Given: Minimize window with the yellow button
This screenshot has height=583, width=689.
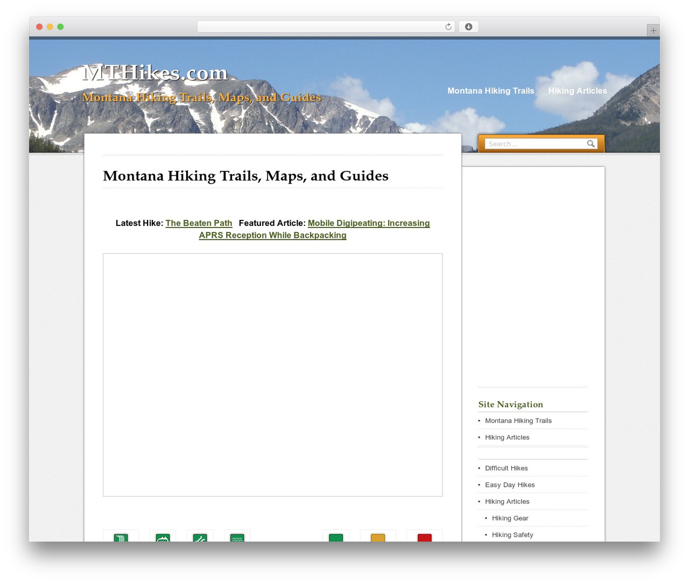Looking at the screenshot, I should 50,27.
